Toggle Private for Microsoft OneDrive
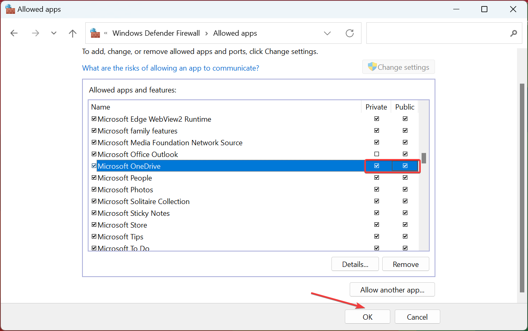 (x=377, y=166)
